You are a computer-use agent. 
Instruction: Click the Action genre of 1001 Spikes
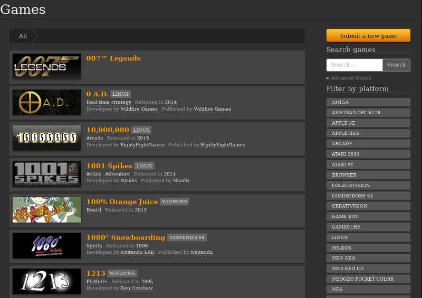point(94,174)
